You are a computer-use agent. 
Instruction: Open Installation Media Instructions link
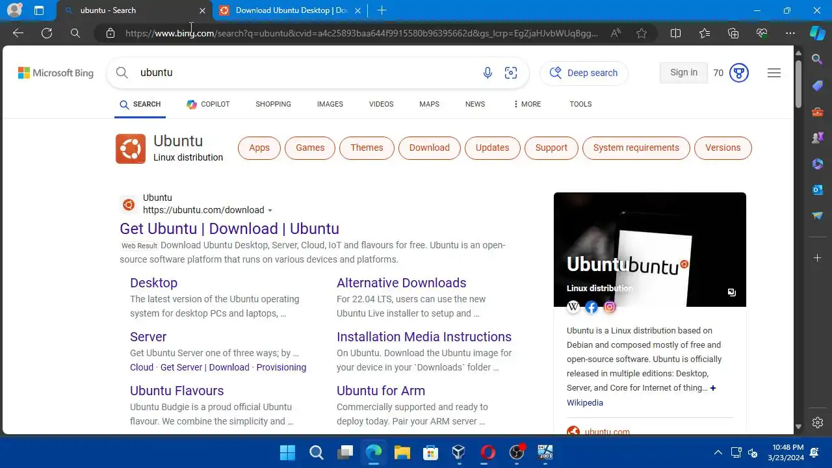click(x=424, y=337)
